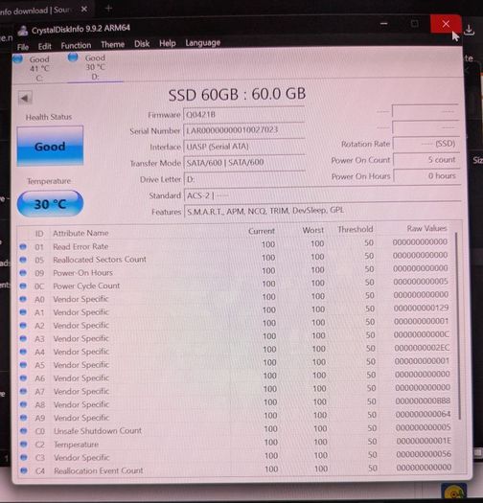The image size is (483, 503).
Task: Open the Disk menu
Action: point(142,44)
